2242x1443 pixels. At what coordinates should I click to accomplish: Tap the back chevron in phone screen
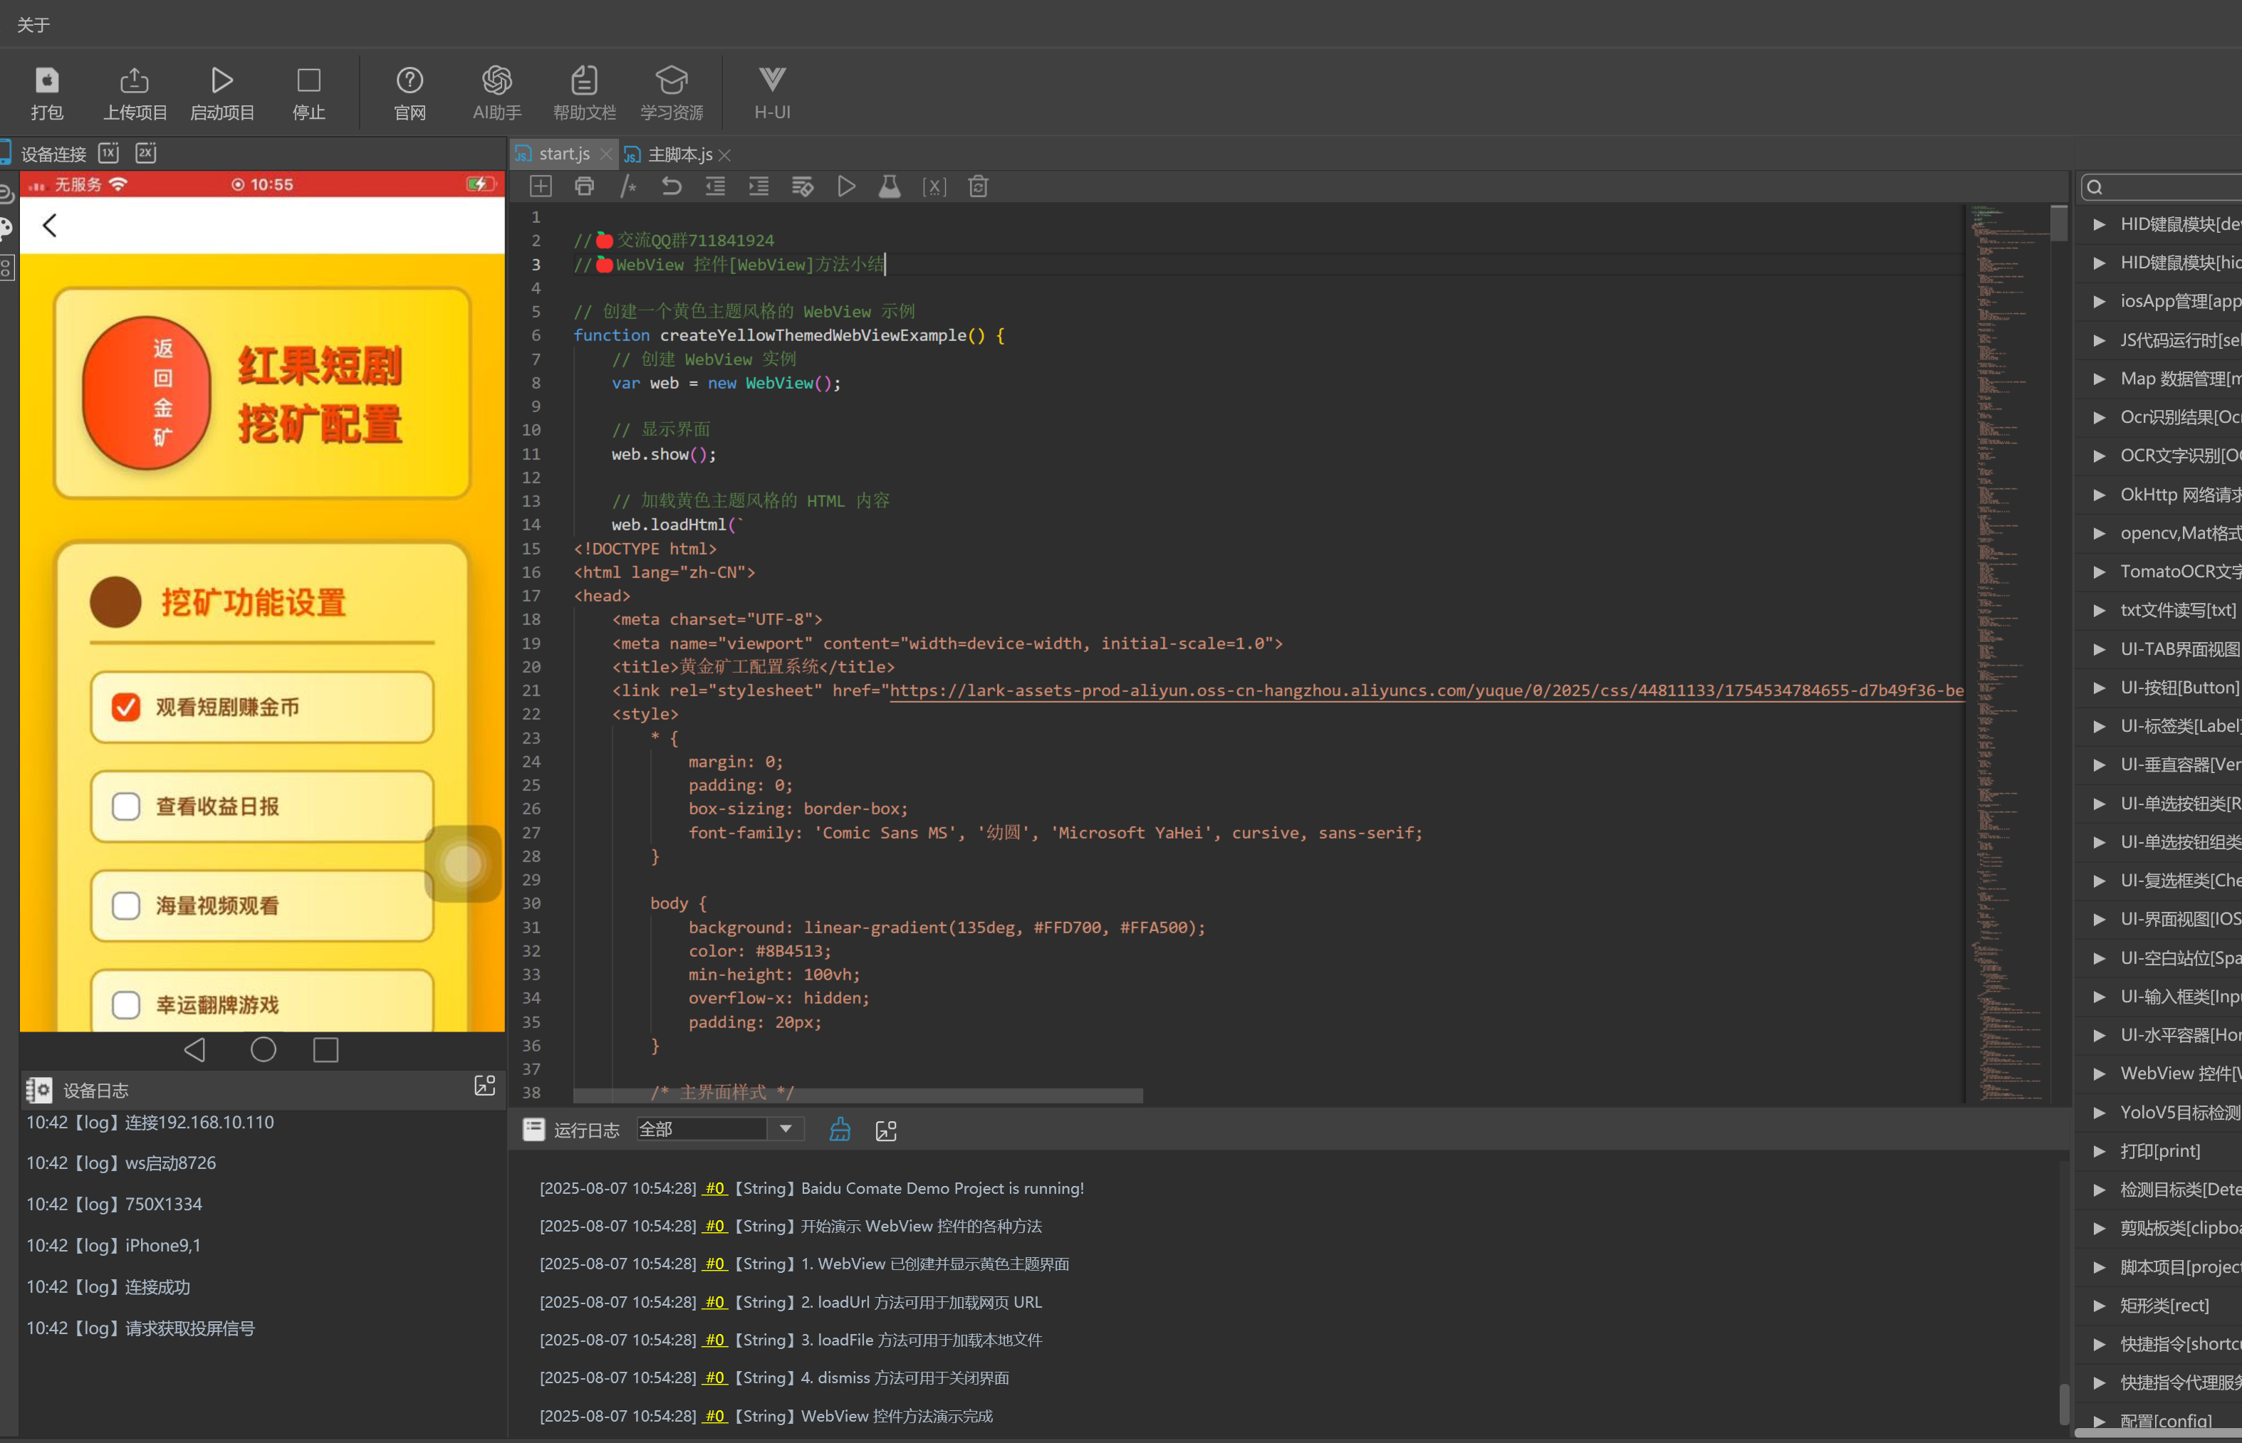coord(50,225)
